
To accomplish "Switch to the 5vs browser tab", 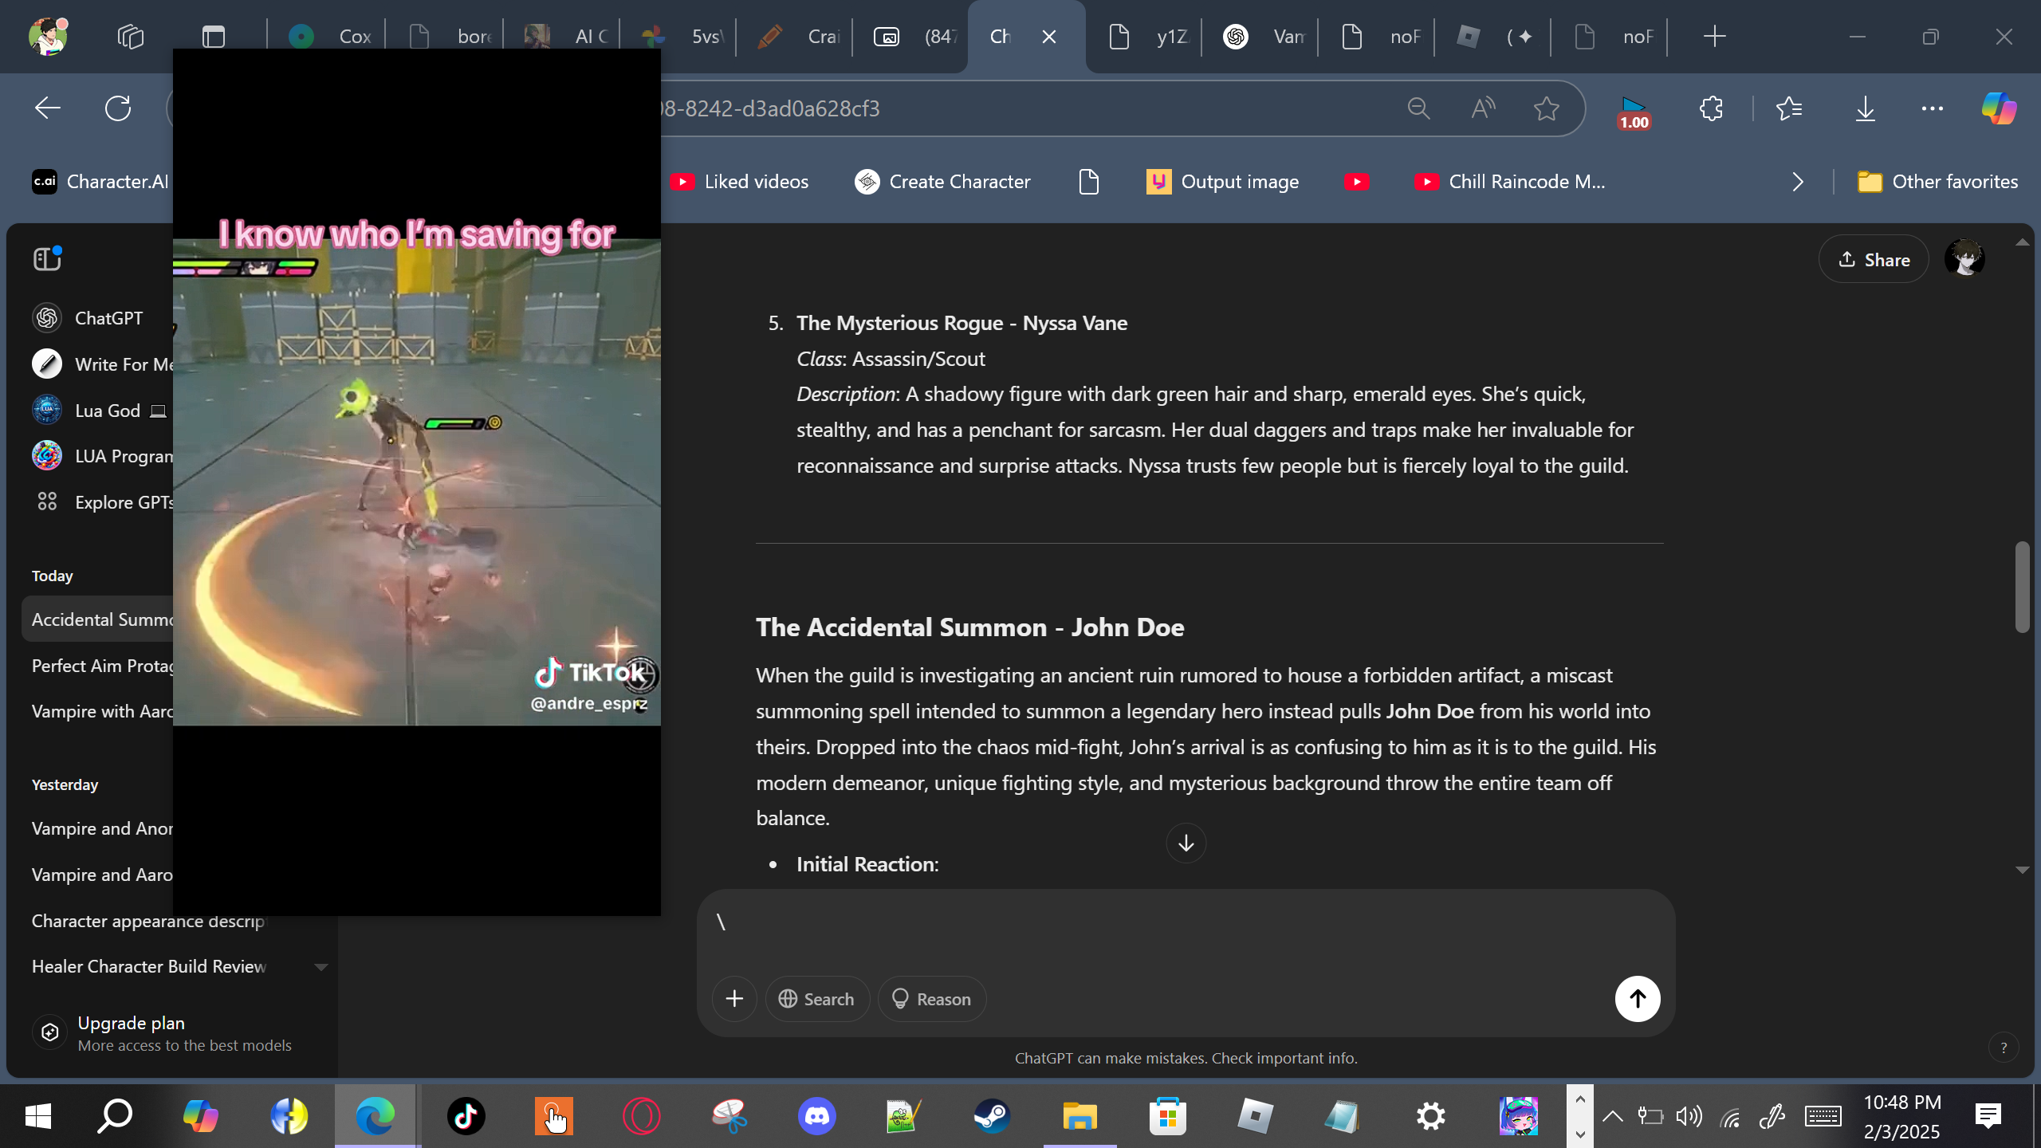I will pyautogui.click(x=679, y=37).
